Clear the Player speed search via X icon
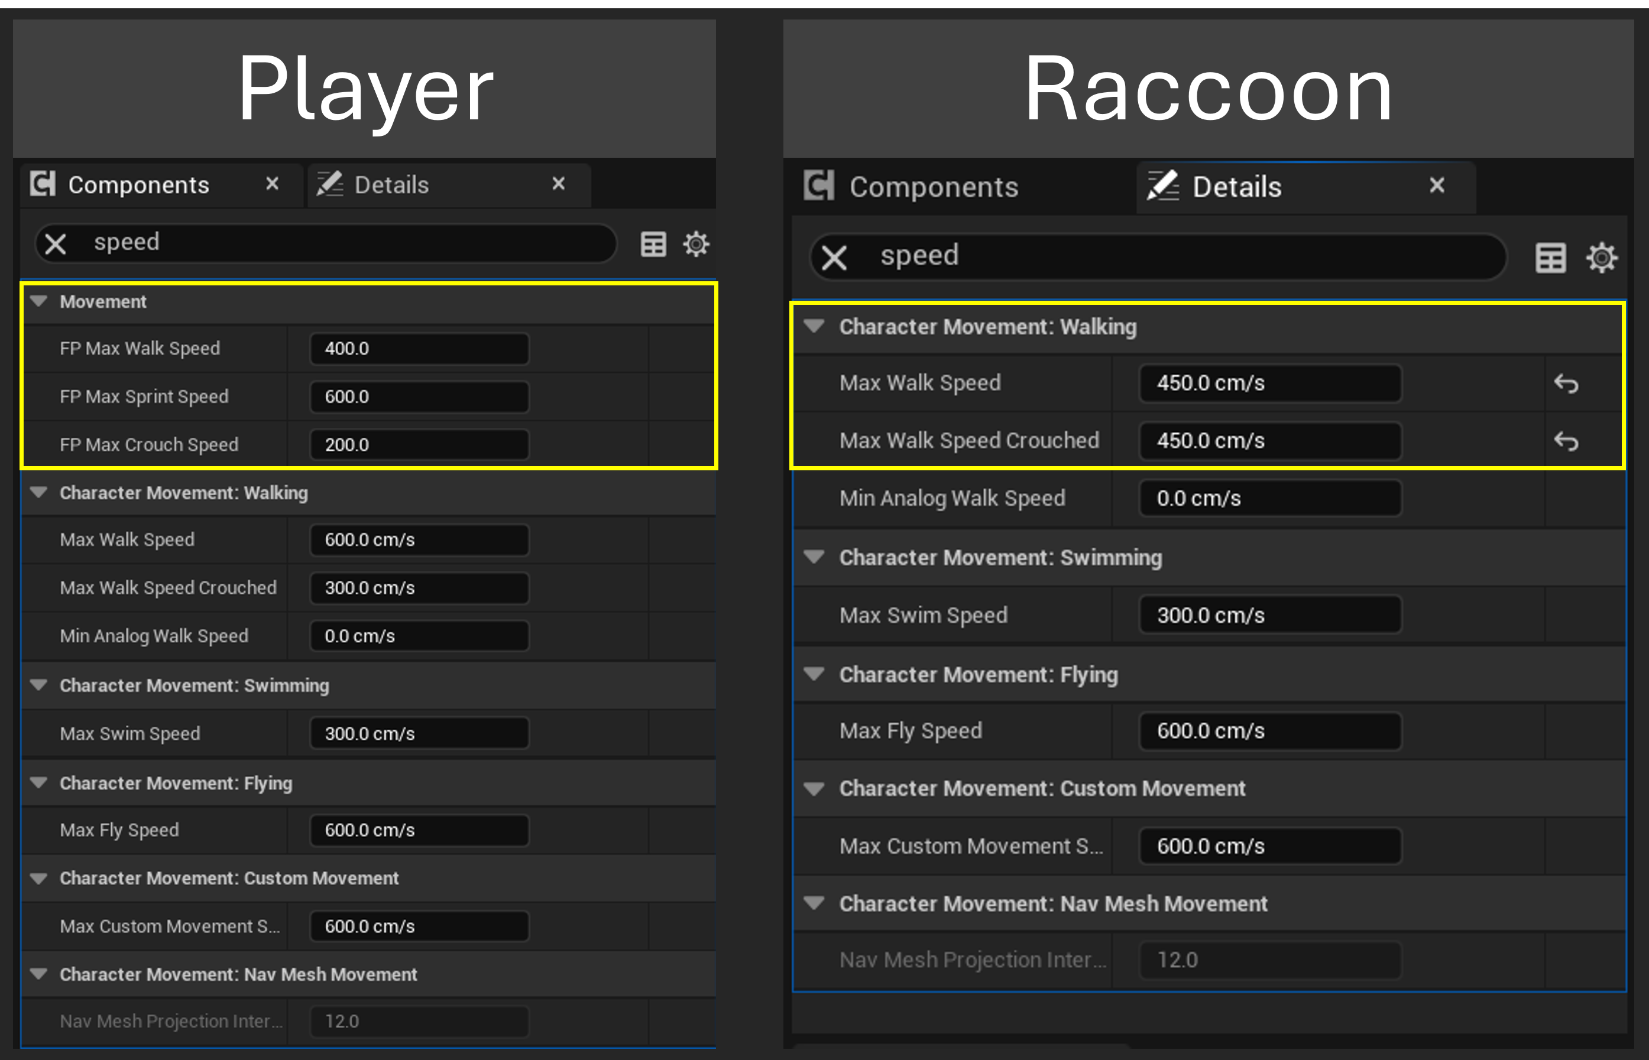The image size is (1649, 1060). (x=55, y=243)
